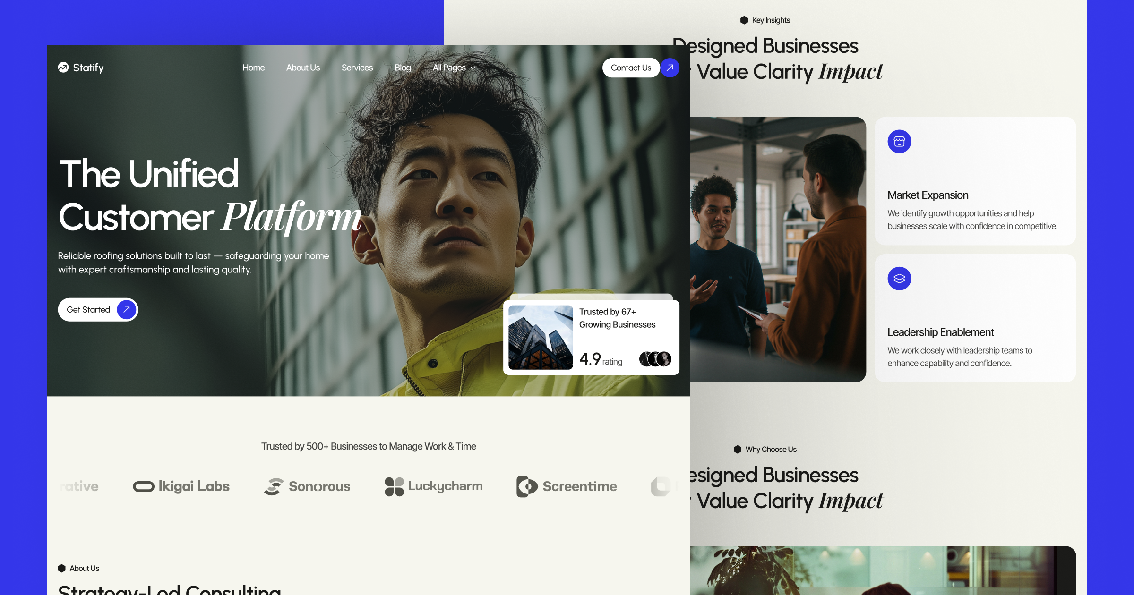The width and height of the screenshot is (1134, 595).
Task: Select the Leadership Enablement layers icon
Action: (x=899, y=278)
